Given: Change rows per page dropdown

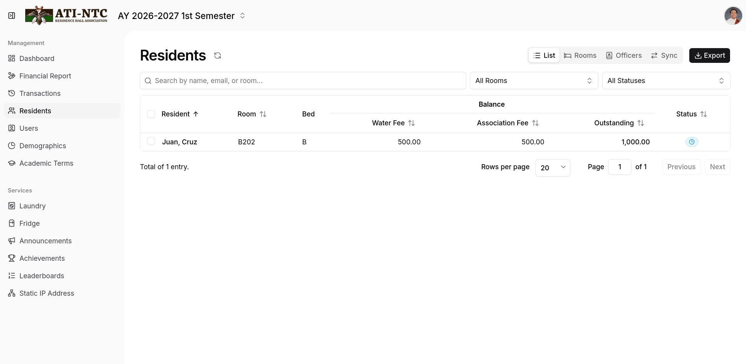Looking at the screenshot, I should pos(553,168).
